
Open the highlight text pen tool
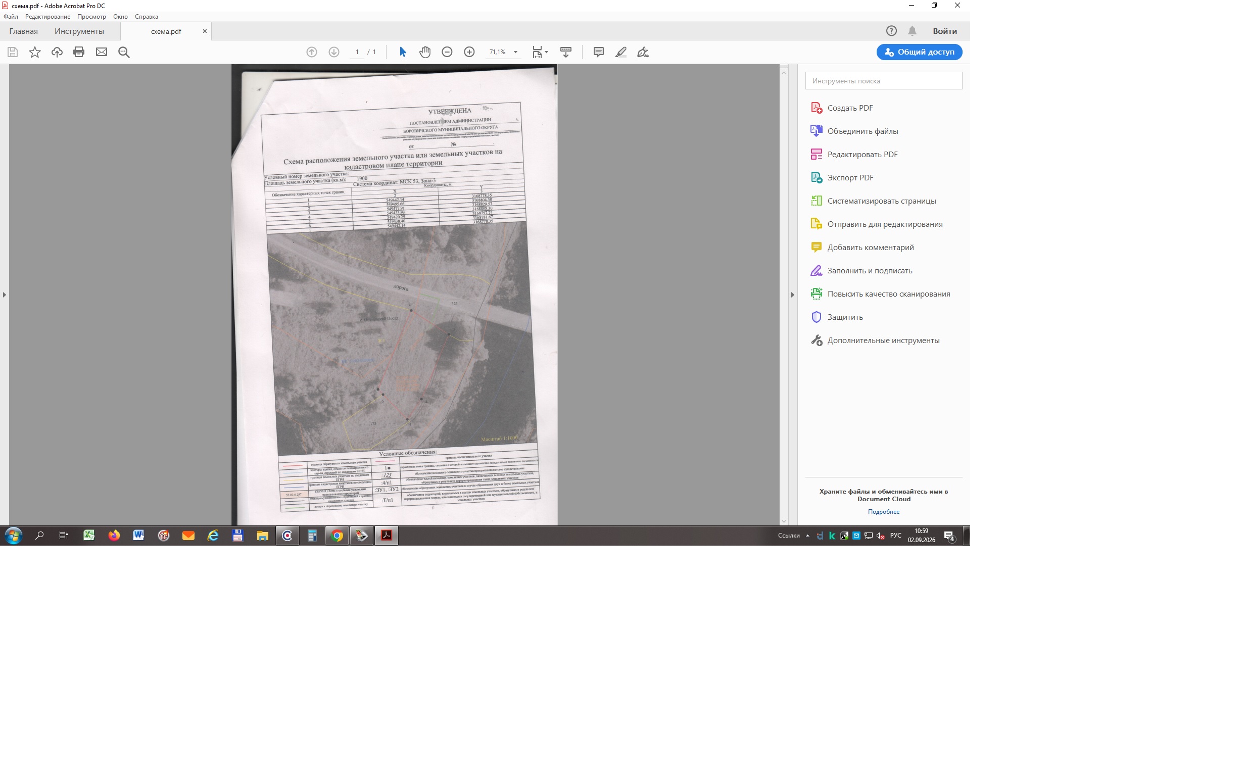point(621,52)
